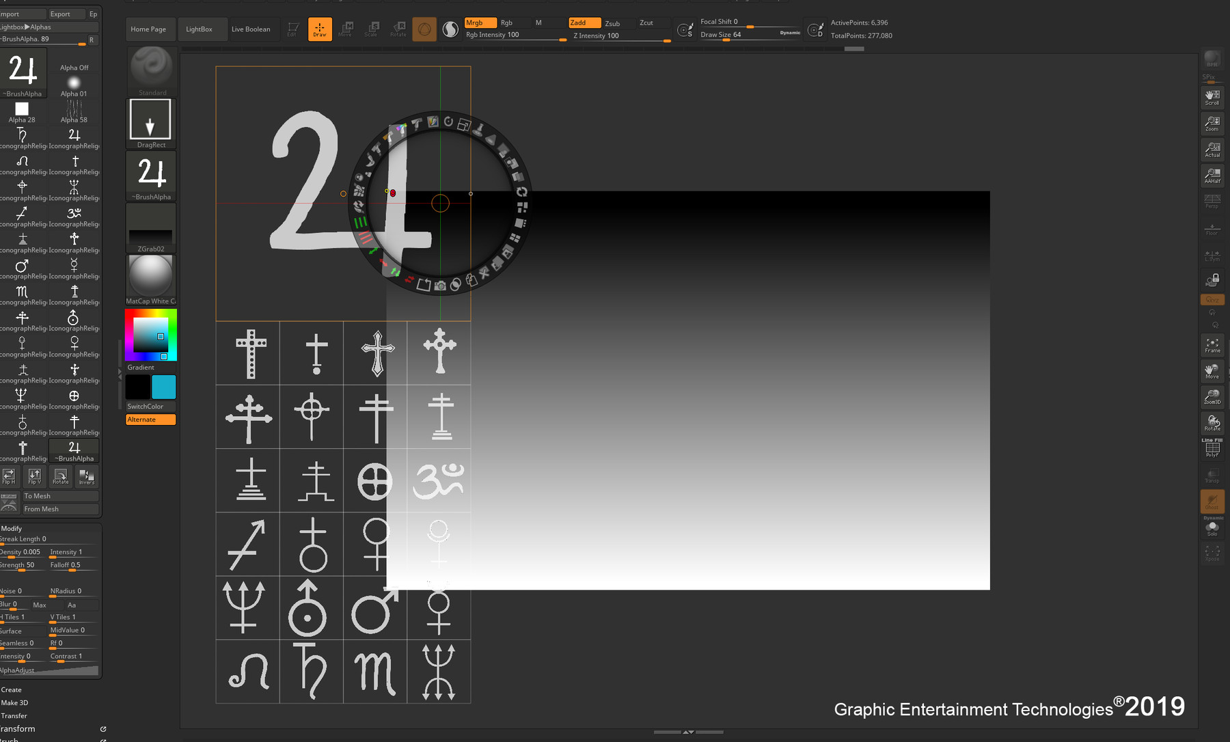The image size is (1230, 742).
Task: Toggle PolyF line fill display
Action: click(1212, 448)
